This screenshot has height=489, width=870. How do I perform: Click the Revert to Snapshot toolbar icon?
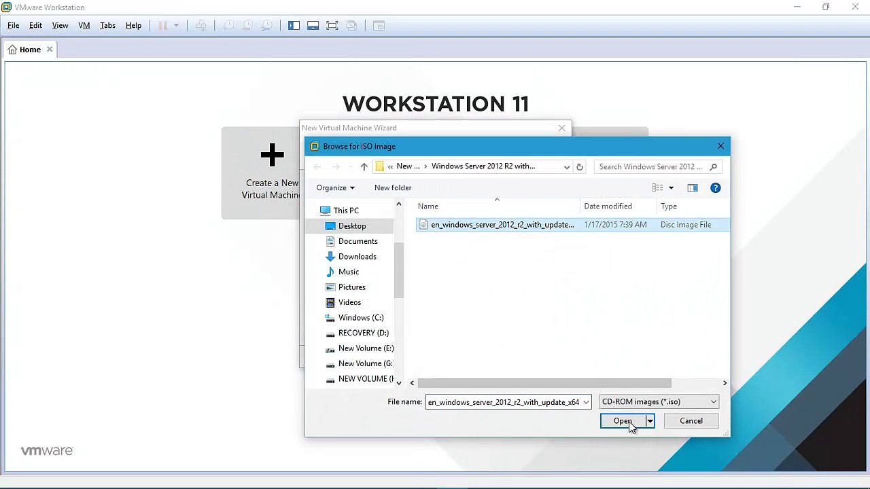coord(247,26)
